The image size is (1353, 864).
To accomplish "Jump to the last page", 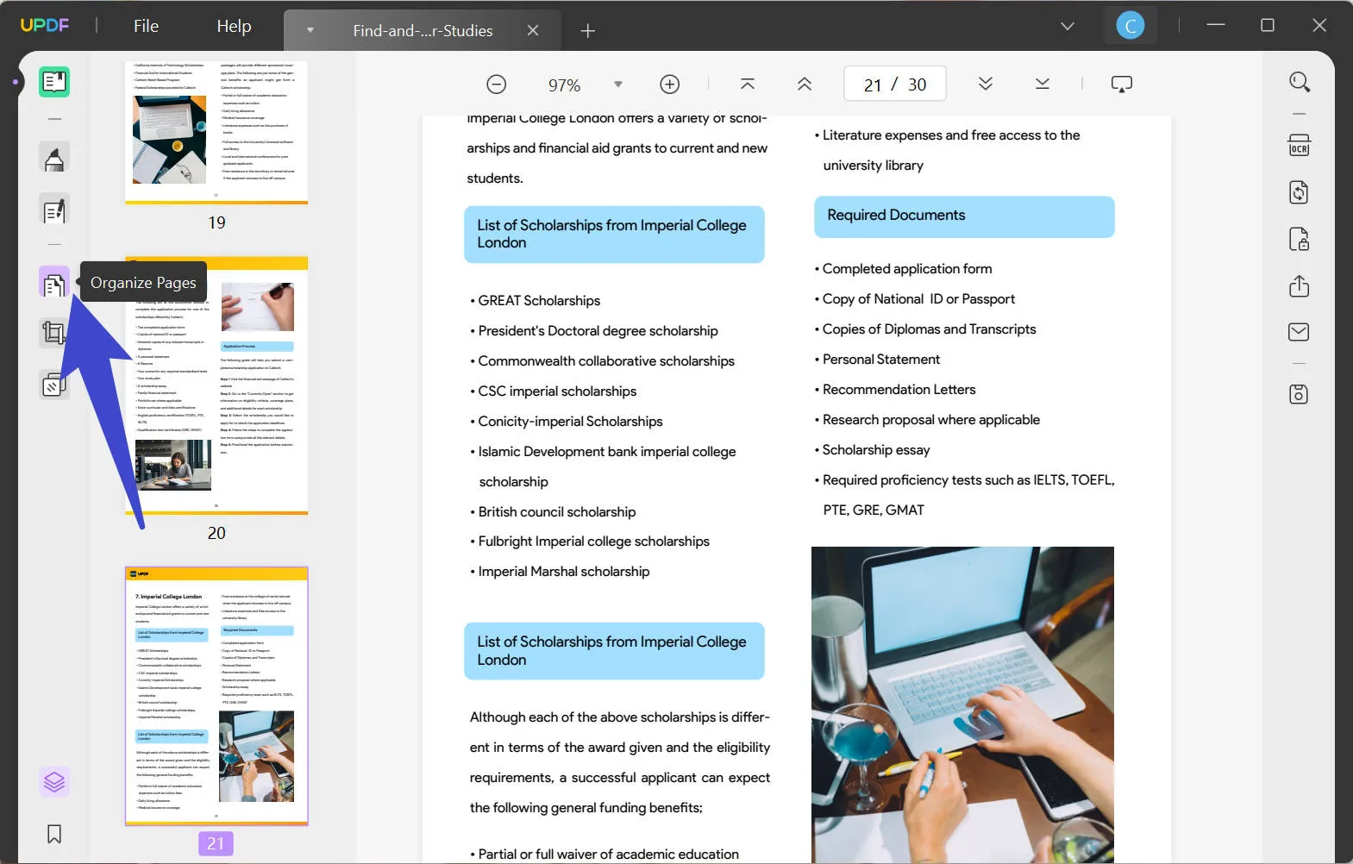I will click(x=1043, y=84).
